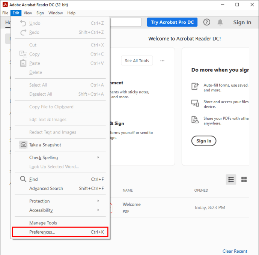Viewport: 259px width, 255px height.
Task: Maximize the Acrobat Reader window
Action: pyautogui.click(x=237, y=4)
